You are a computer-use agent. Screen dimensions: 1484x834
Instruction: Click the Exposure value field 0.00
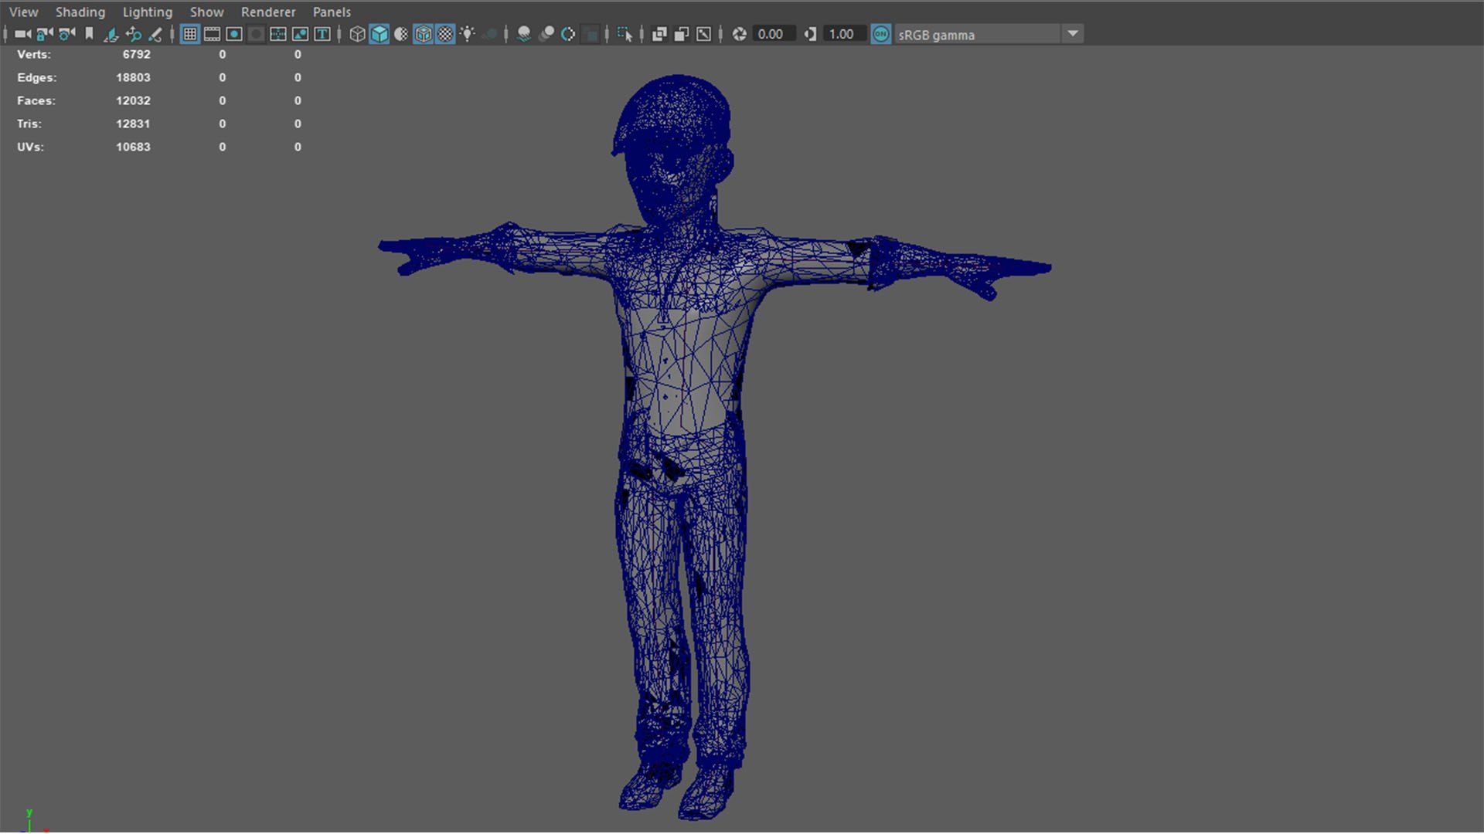coord(774,34)
